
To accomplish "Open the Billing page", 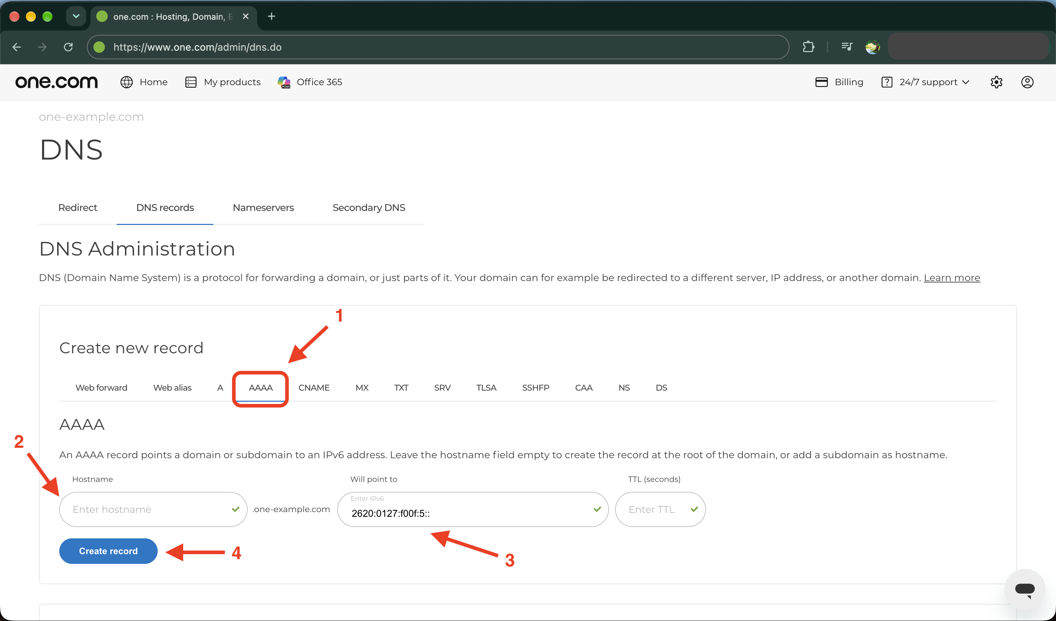I will click(x=839, y=82).
